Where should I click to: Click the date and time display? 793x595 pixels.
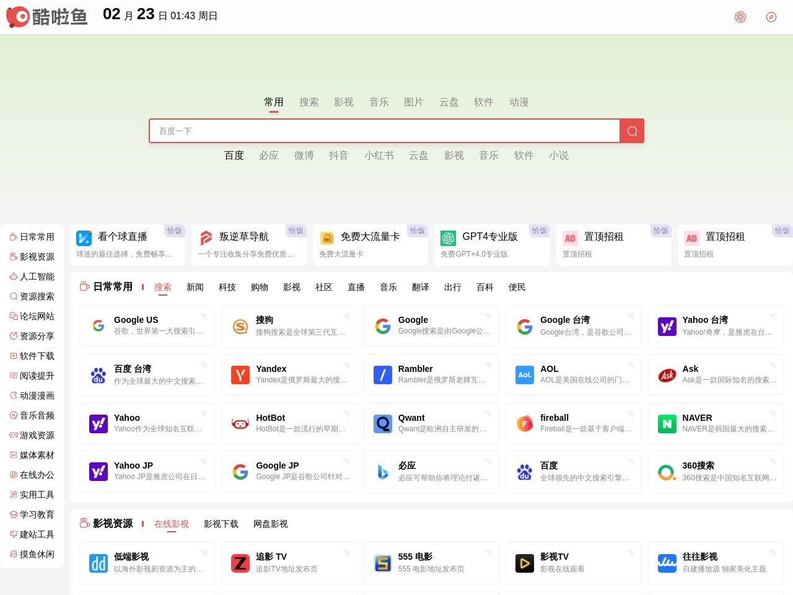pyautogui.click(x=160, y=15)
